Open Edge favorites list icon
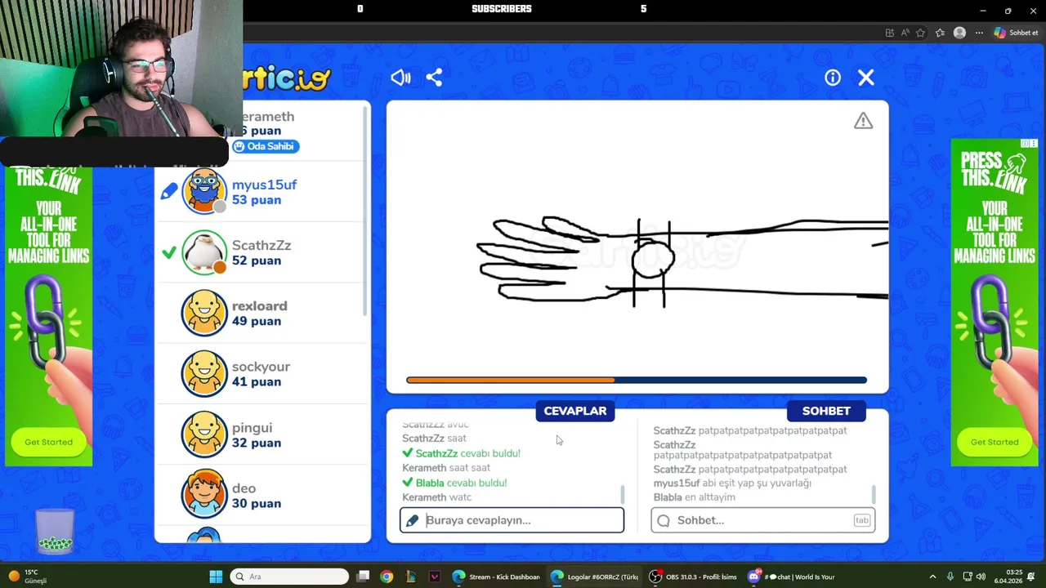The height and width of the screenshot is (588, 1046). coord(940,33)
